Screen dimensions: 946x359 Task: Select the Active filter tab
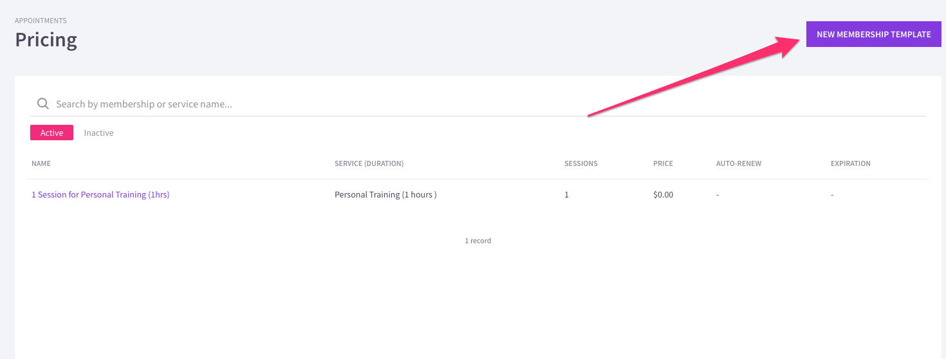point(51,133)
